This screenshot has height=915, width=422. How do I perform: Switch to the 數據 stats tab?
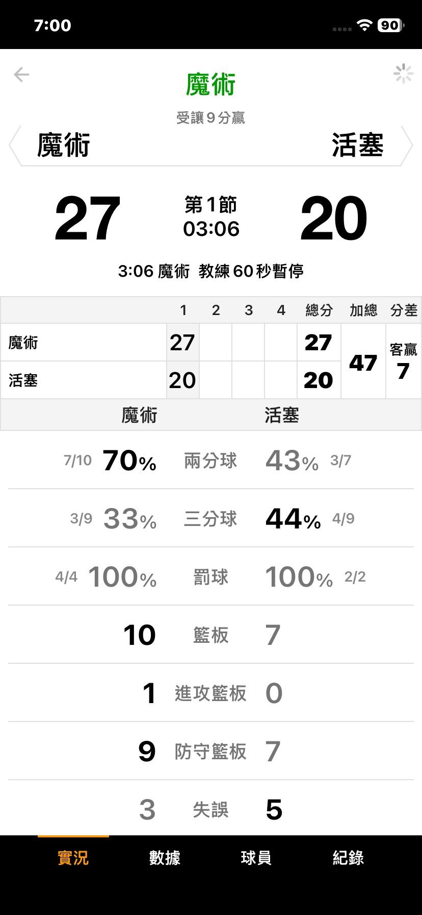coord(165,857)
